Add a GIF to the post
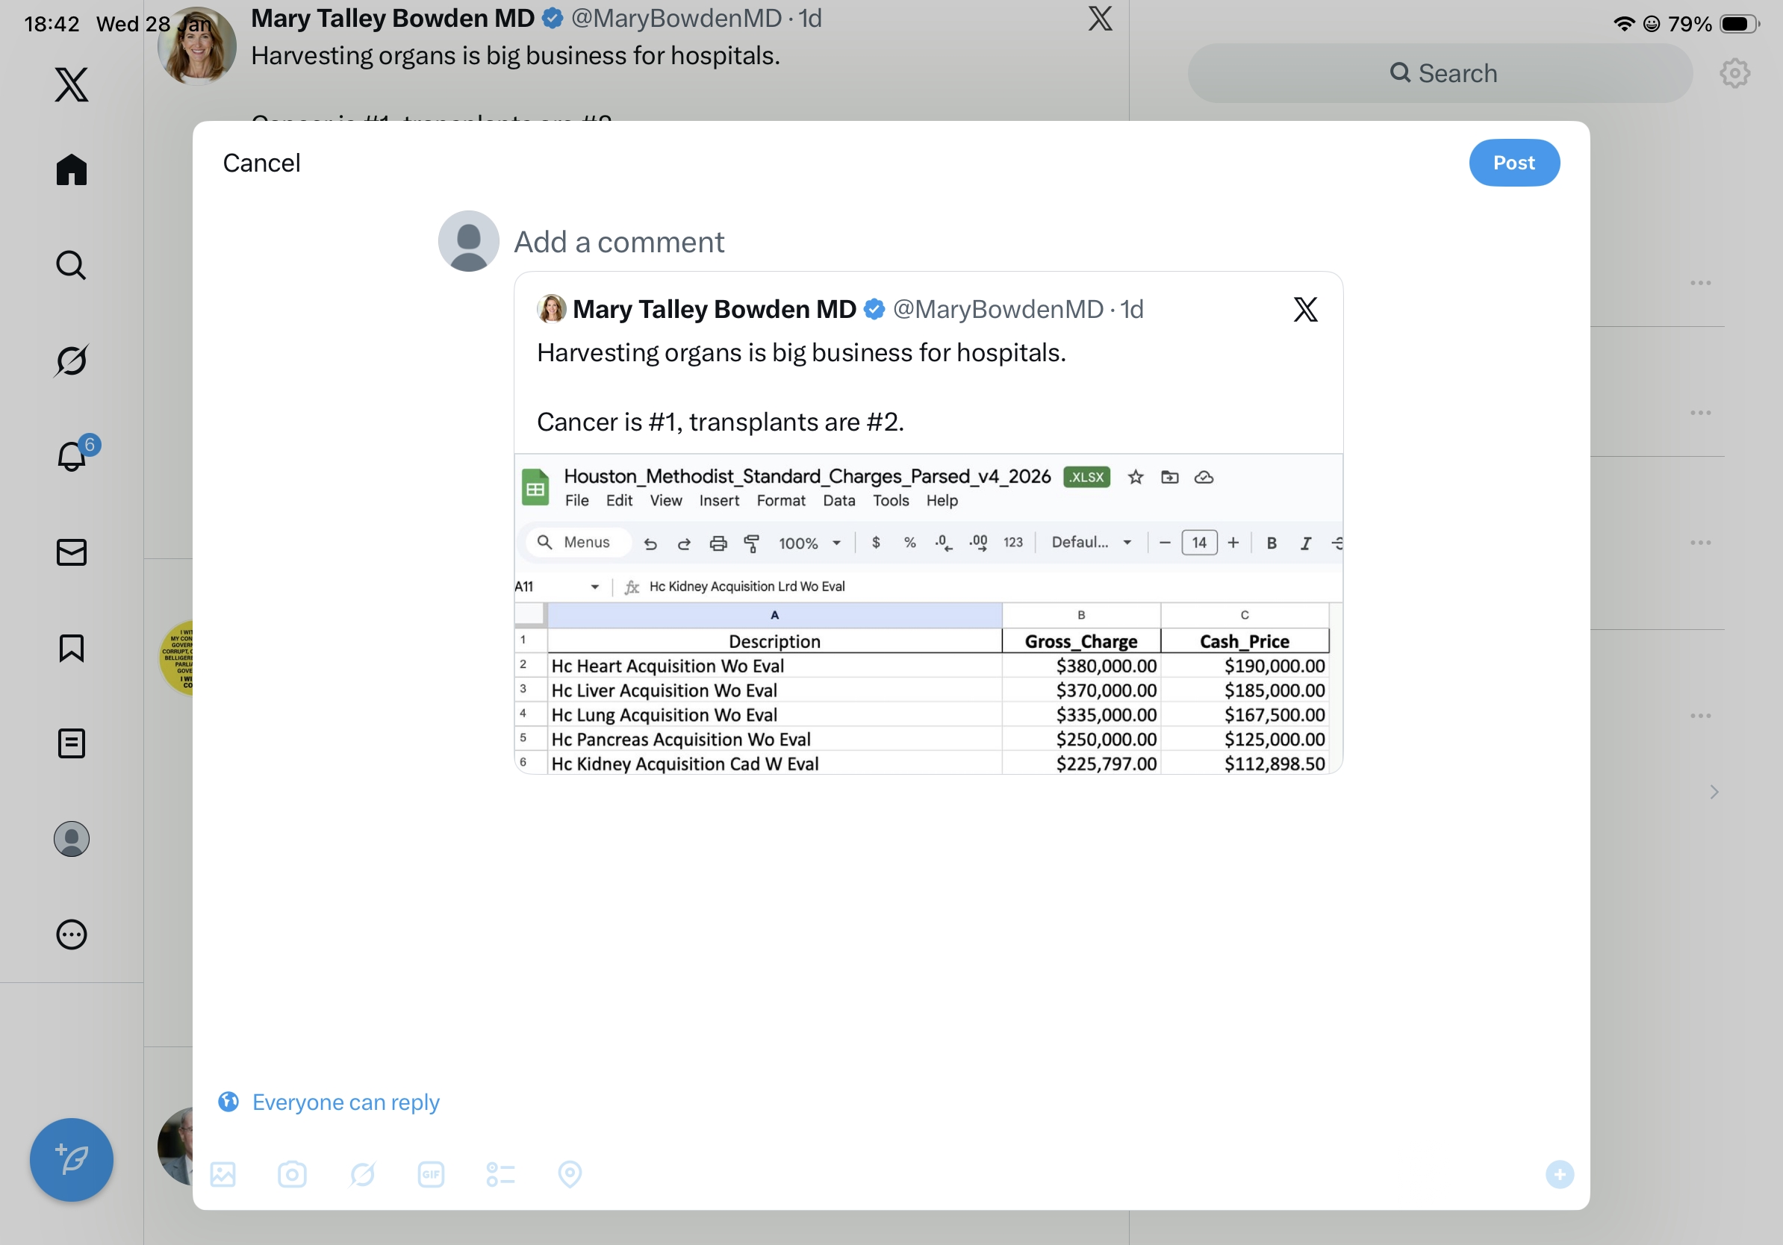 [x=431, y=1174]
